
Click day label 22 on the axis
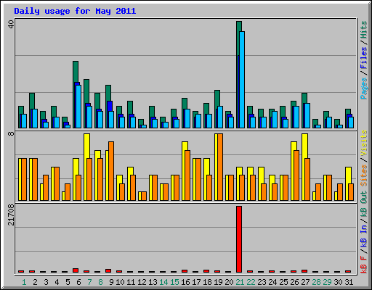coord(251,282)
